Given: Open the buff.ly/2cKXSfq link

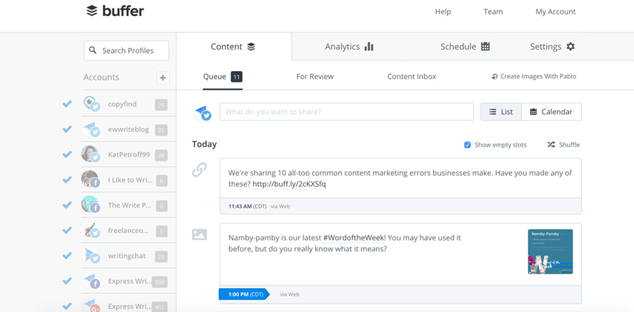Looking at the screenshot, I should click(x=289, y=185).
